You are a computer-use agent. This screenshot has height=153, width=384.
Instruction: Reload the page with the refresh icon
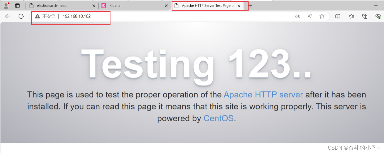(x=21, y=16)
